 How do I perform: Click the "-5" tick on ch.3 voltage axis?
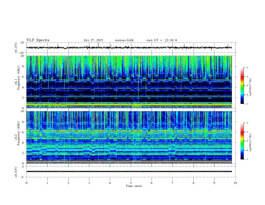click(x=23, y=177)
